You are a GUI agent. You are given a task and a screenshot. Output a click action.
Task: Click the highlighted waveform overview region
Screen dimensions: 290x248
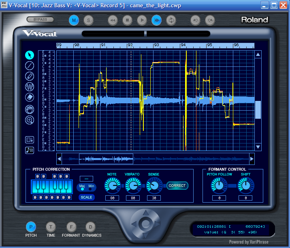(106, 159)
